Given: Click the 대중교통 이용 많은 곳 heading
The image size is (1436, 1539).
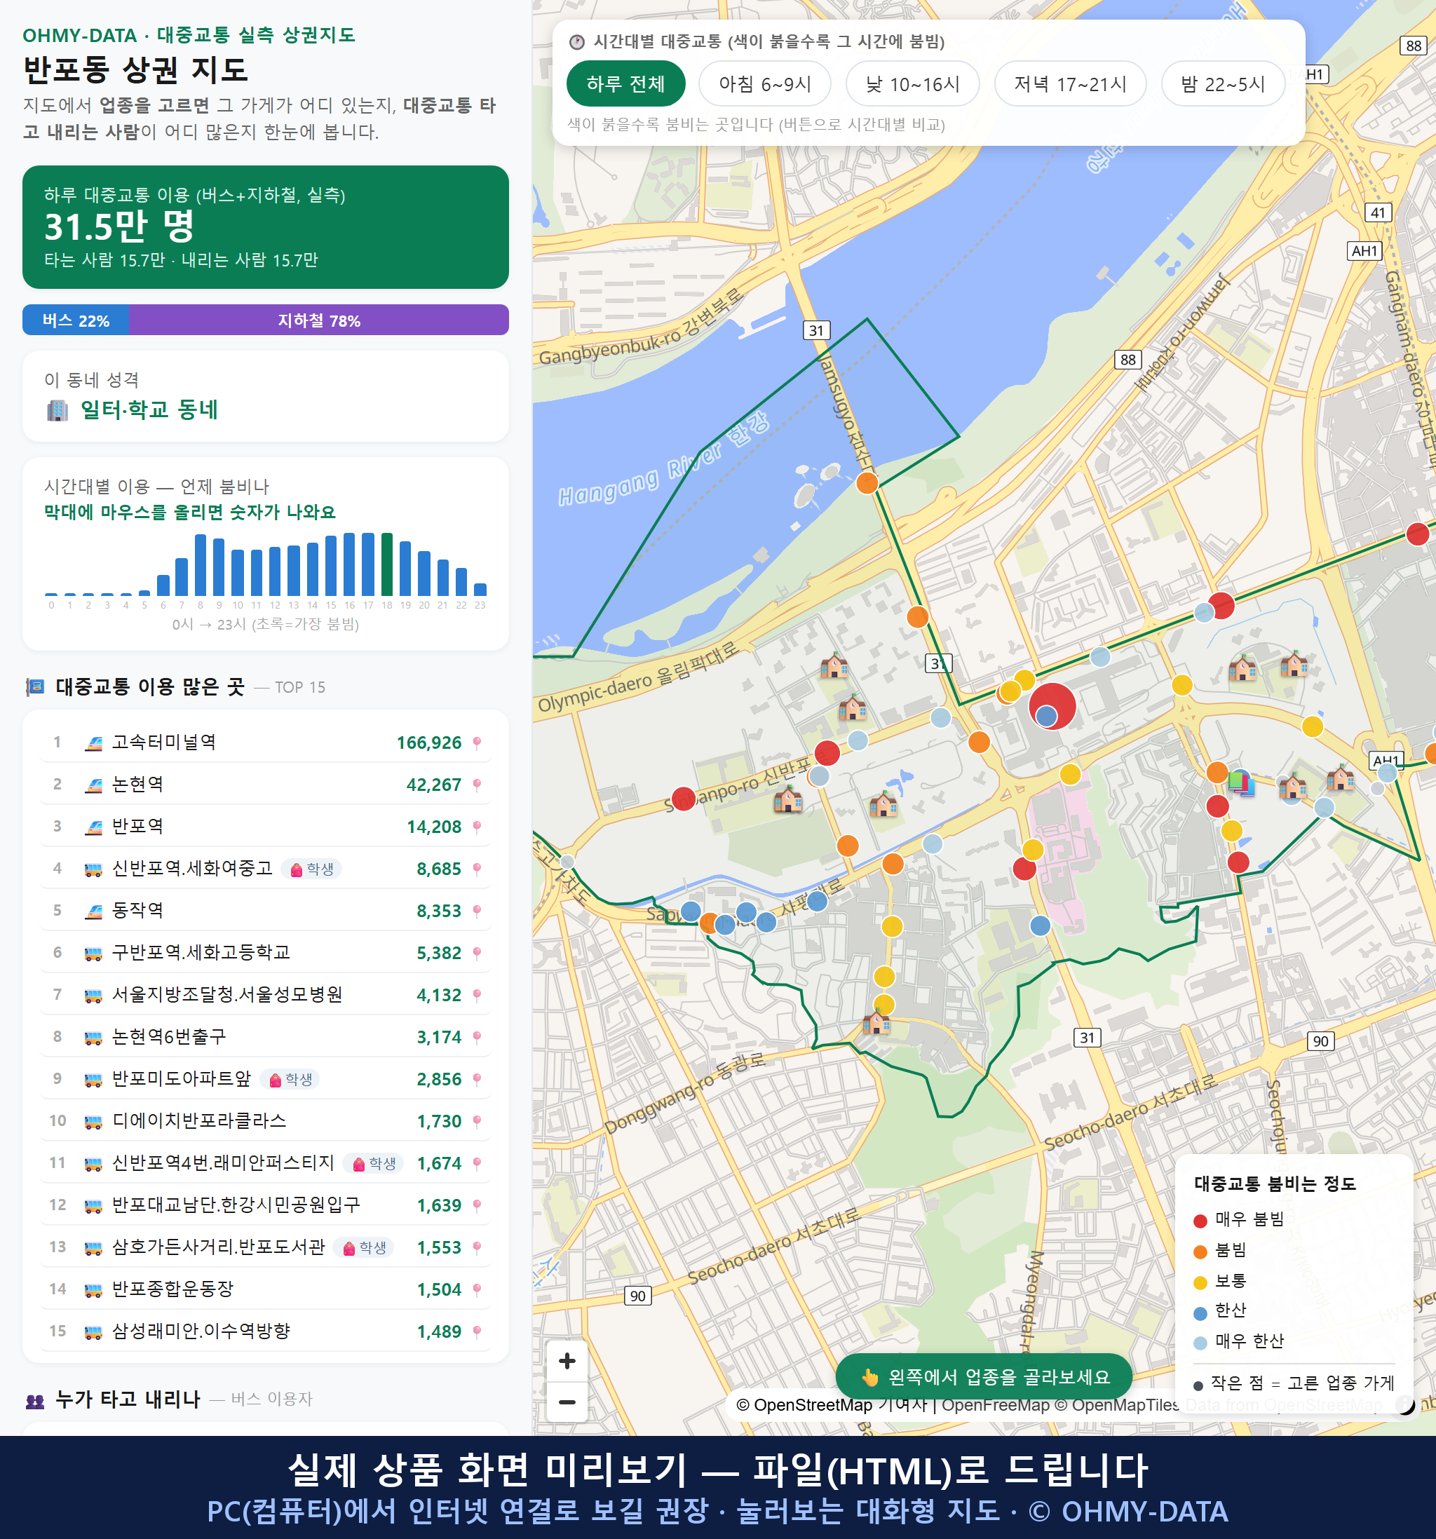Looking at the screenshot, I should click(x=150, y=686).
